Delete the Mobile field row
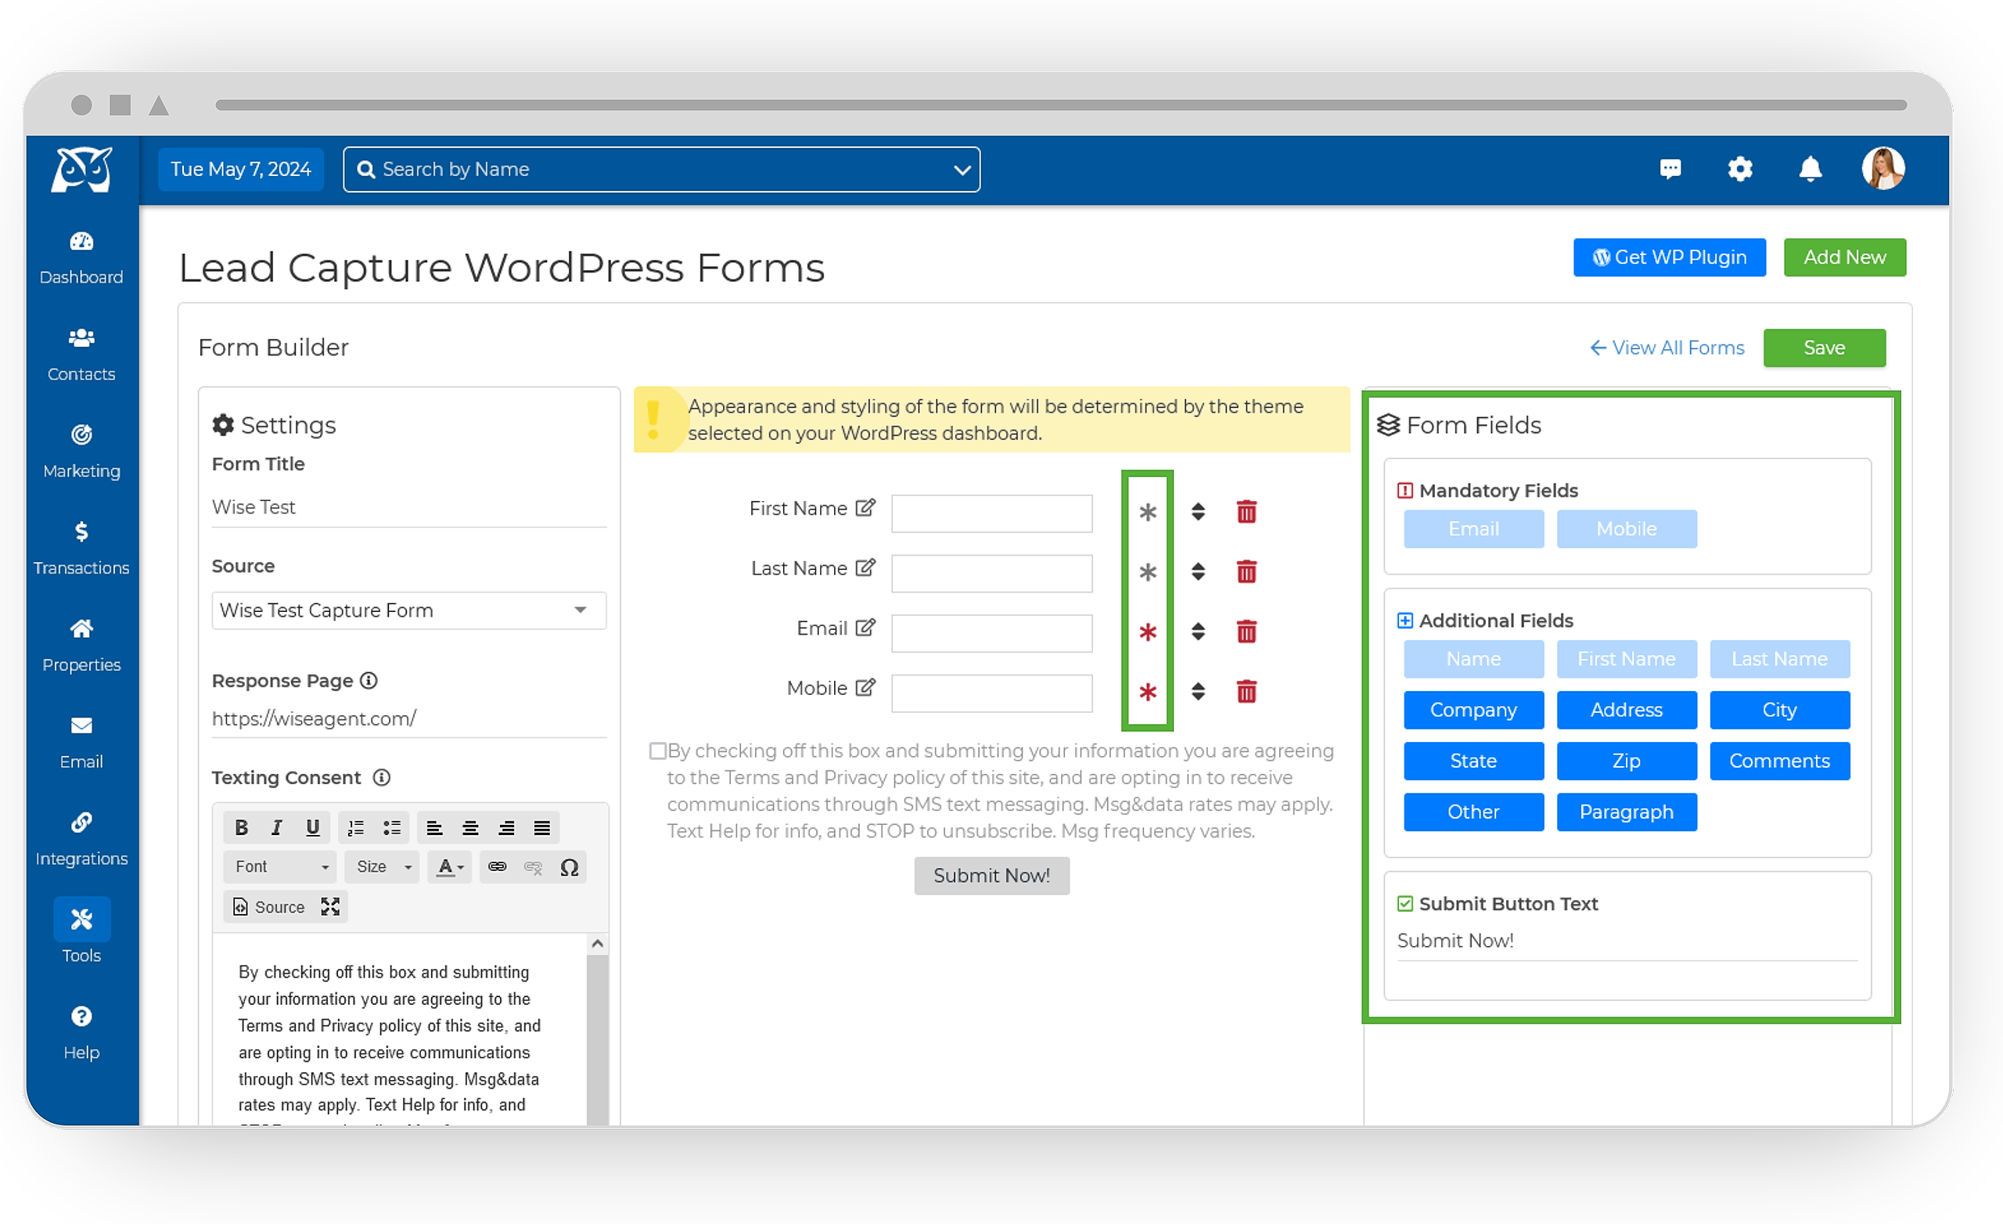Image resolution: width=2003 pixels, height=1224 pixels. 1246,691
